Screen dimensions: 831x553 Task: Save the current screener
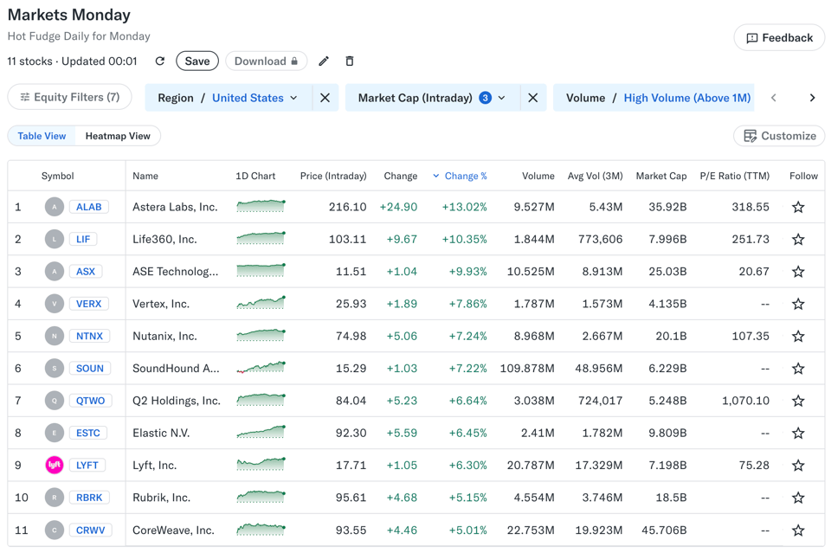tap(196, 61)
